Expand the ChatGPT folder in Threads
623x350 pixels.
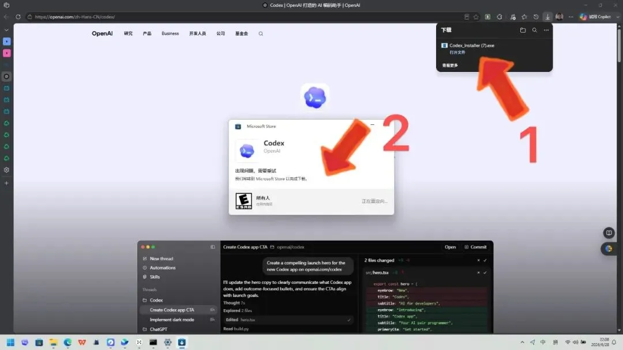coord(155,329)
